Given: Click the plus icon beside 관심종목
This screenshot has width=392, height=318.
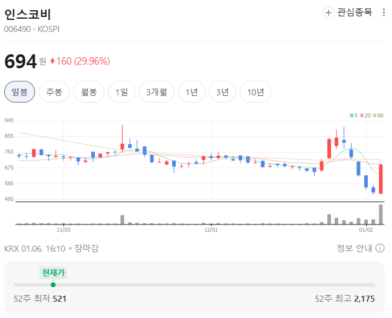Looking at the screenshot, I should [328, 13].
